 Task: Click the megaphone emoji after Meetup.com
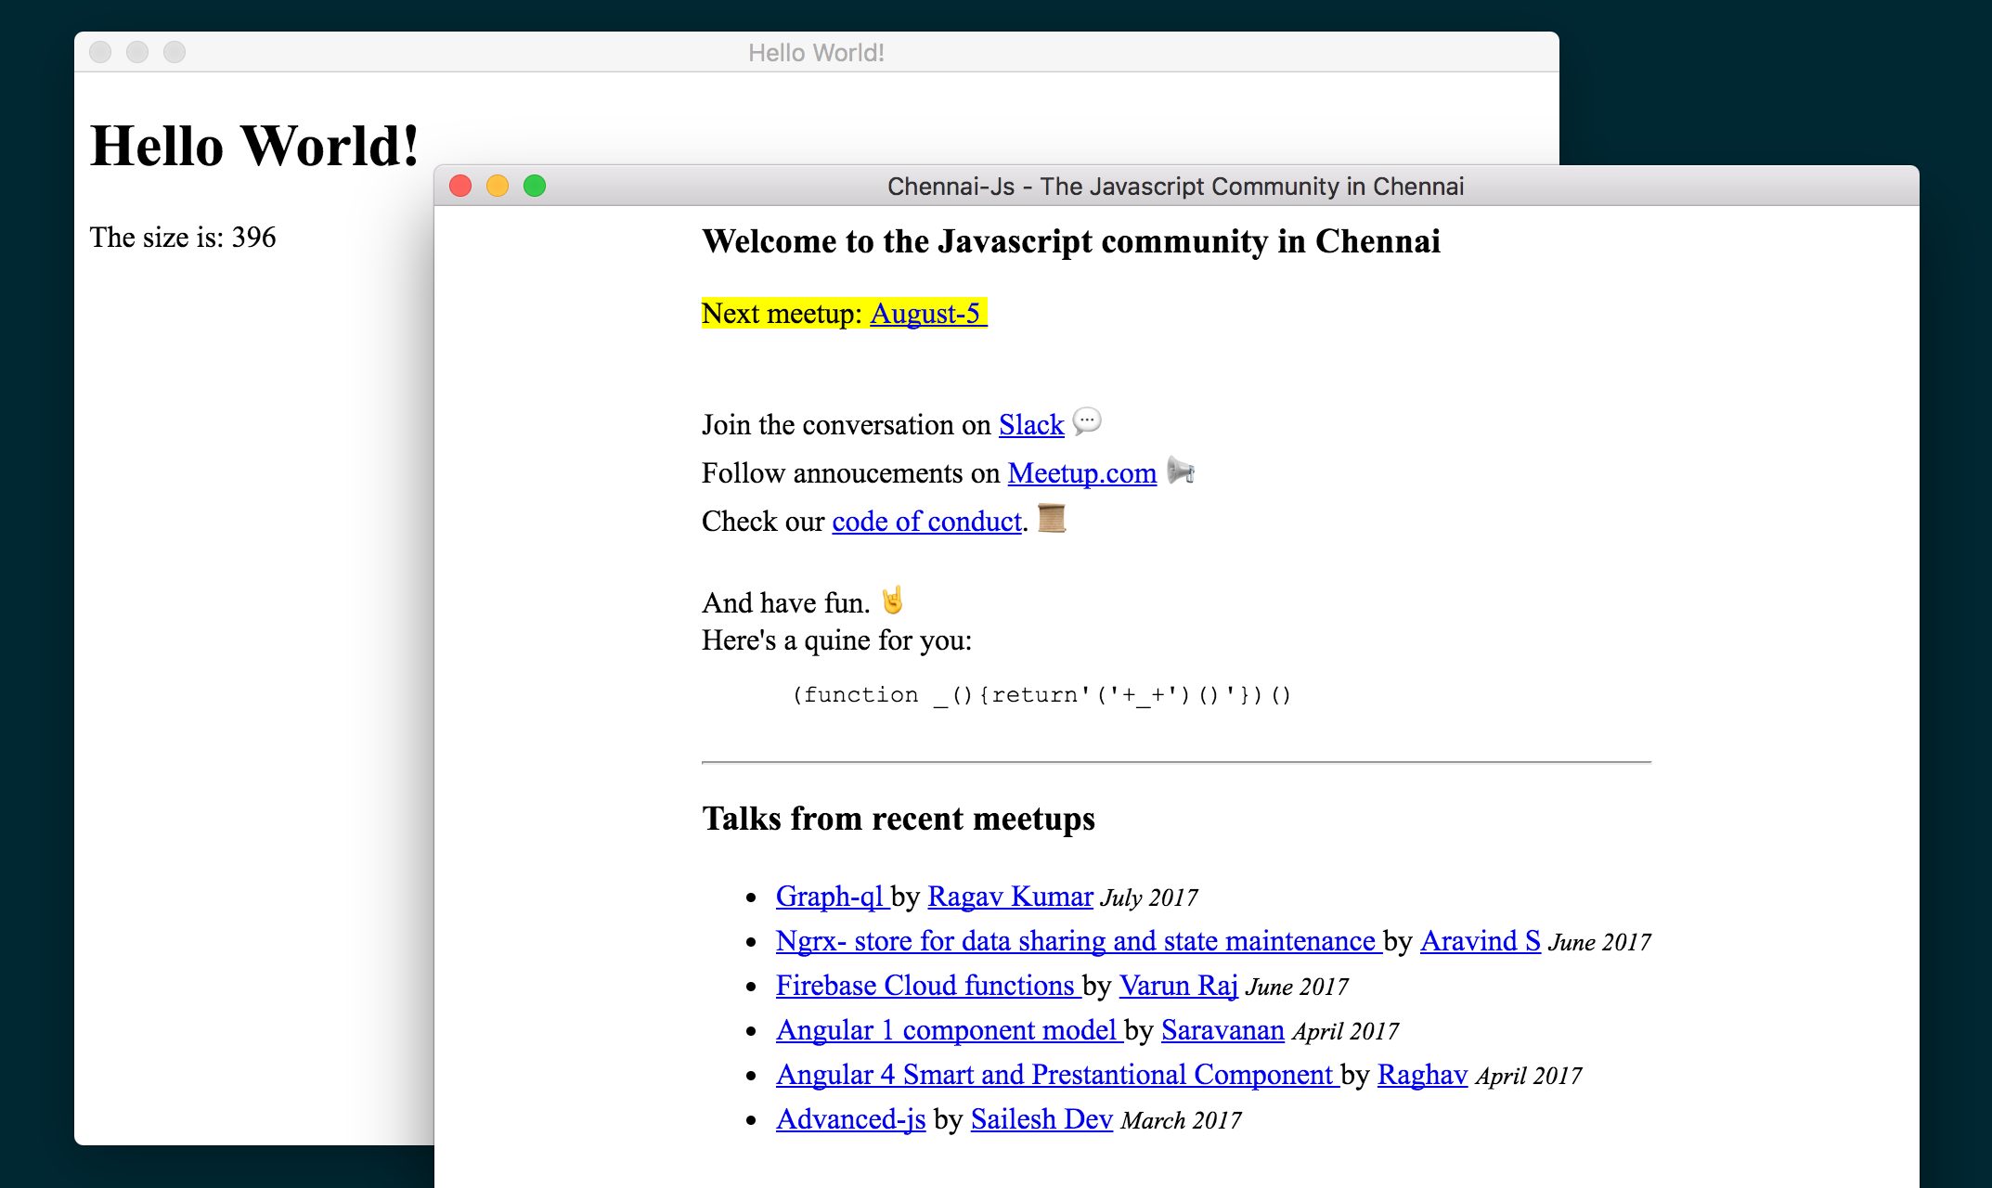(1180, 471)
